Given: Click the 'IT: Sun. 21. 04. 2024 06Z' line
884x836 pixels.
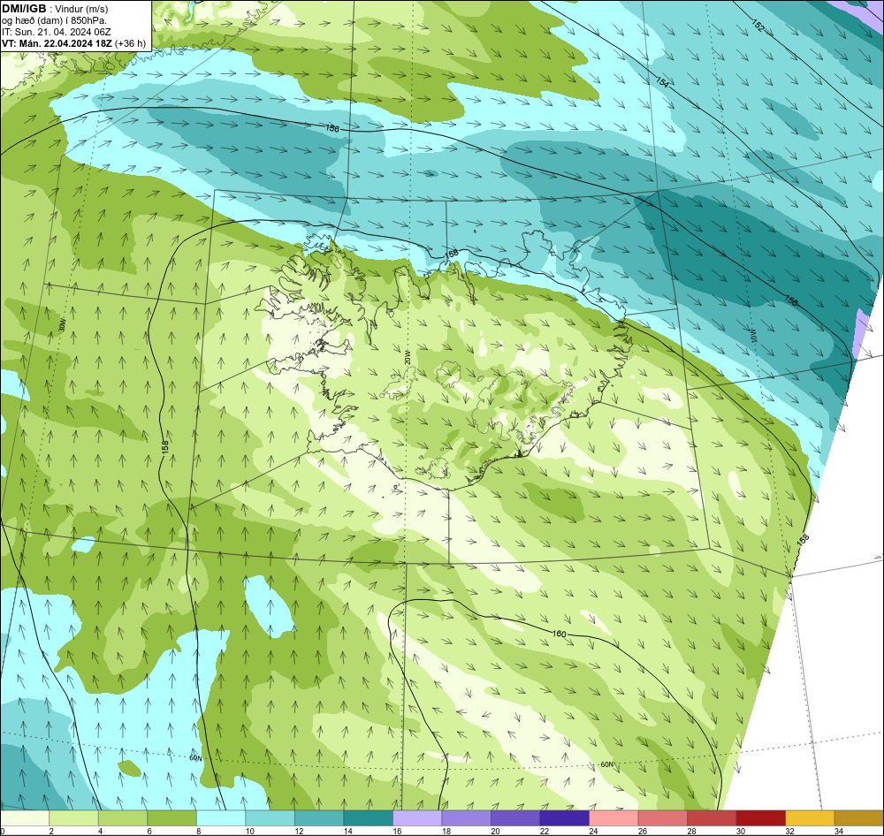Looking at the screenshot, I should pos(57,32).
